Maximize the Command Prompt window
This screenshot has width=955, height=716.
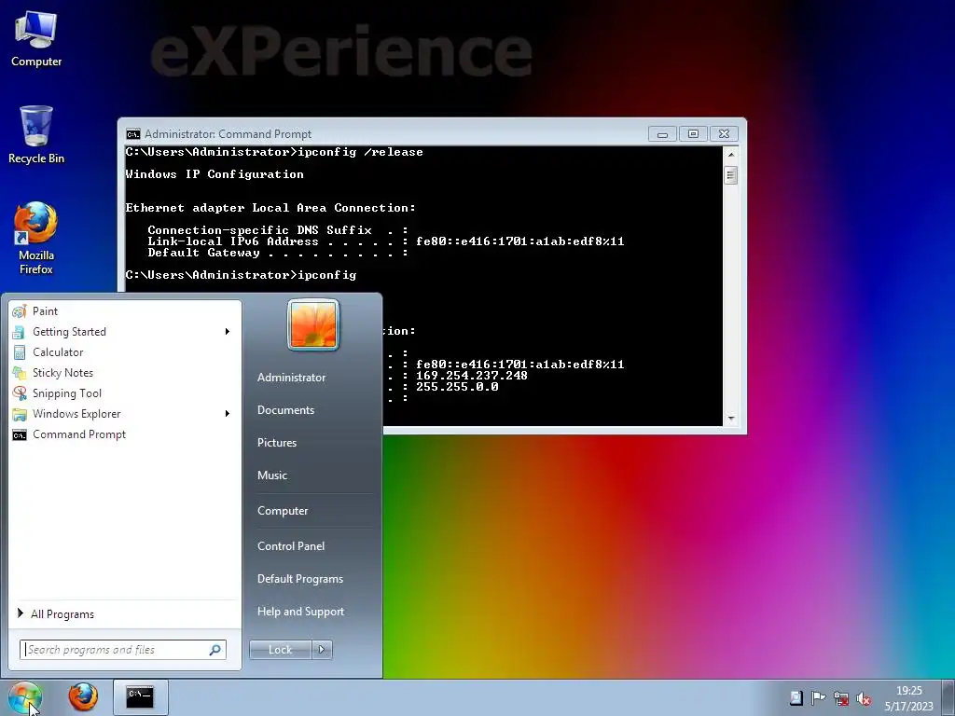(x=693, y=134)
